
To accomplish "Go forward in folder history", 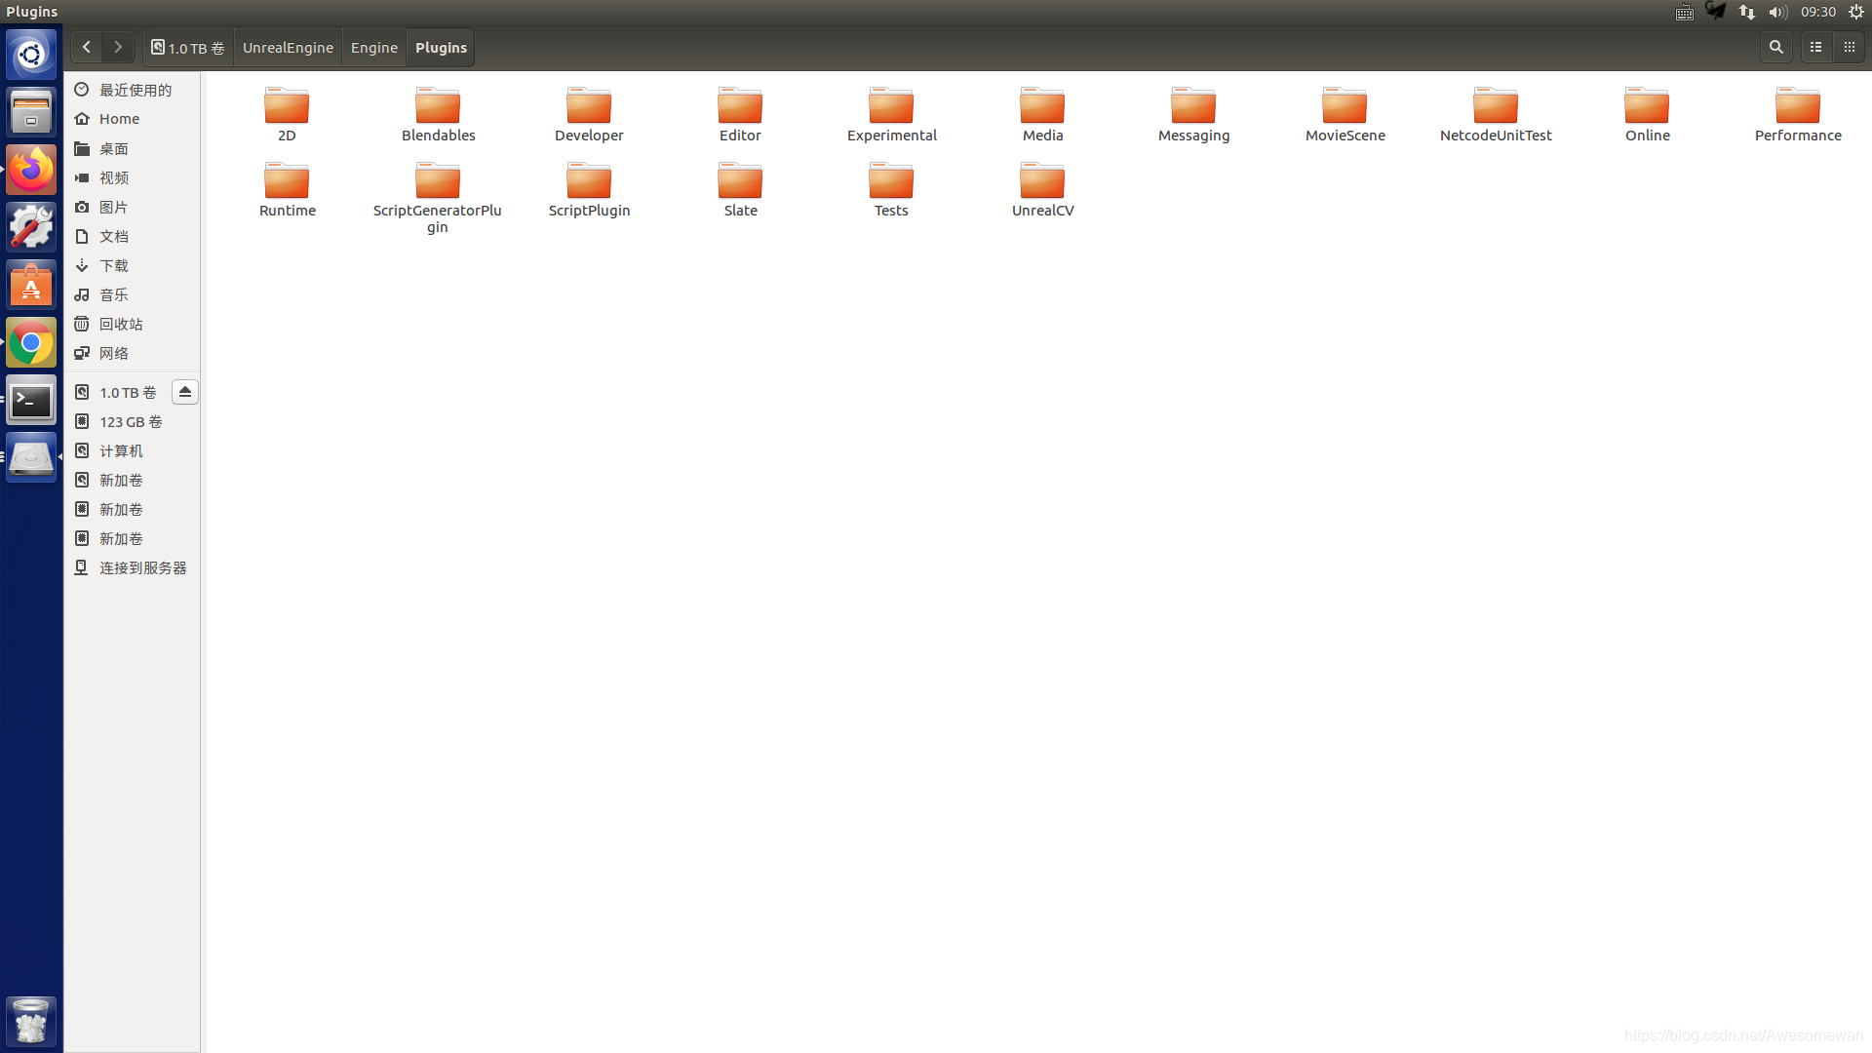I will pyautogui.click(x=118, y=47).
